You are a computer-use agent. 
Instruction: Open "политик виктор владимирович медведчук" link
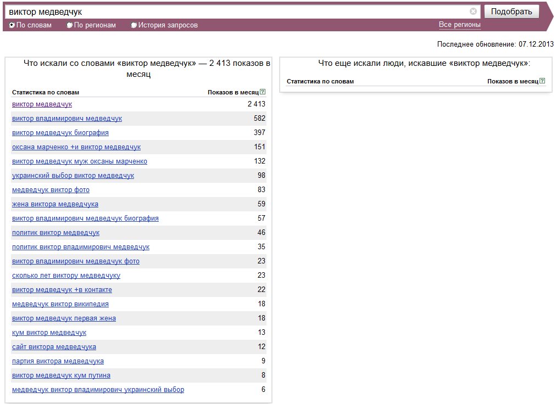81,247
